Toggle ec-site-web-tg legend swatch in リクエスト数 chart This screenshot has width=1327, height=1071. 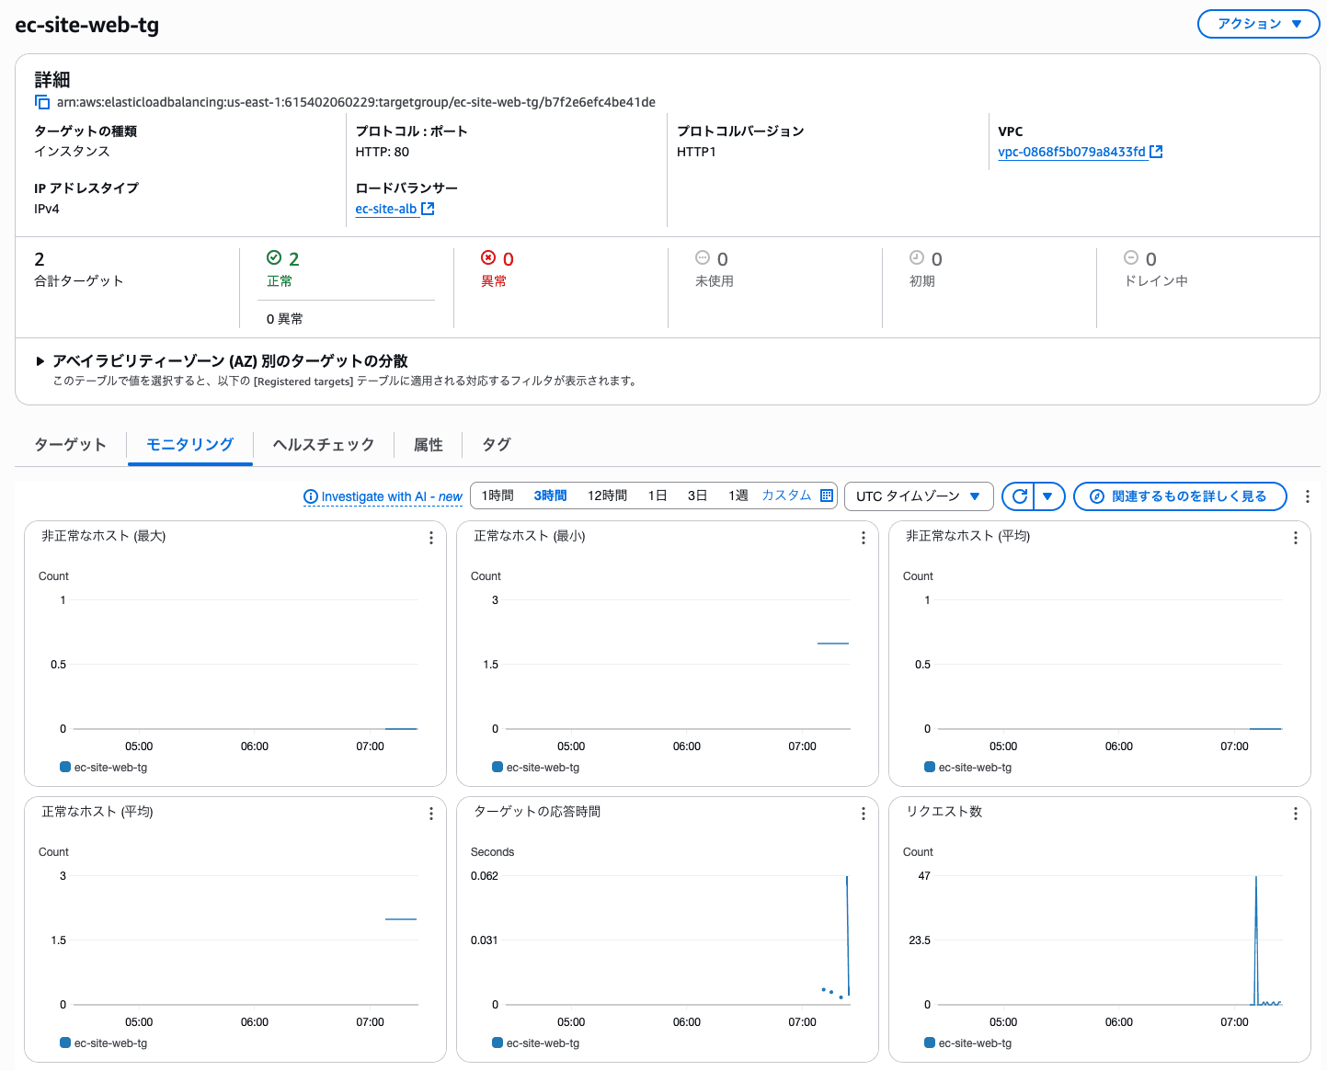point(930,1043)
